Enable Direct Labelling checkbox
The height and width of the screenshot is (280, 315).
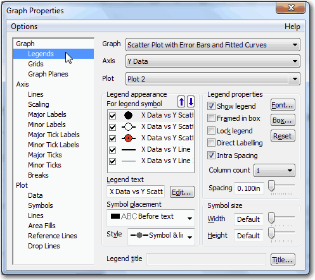click(x=211, y=143)
